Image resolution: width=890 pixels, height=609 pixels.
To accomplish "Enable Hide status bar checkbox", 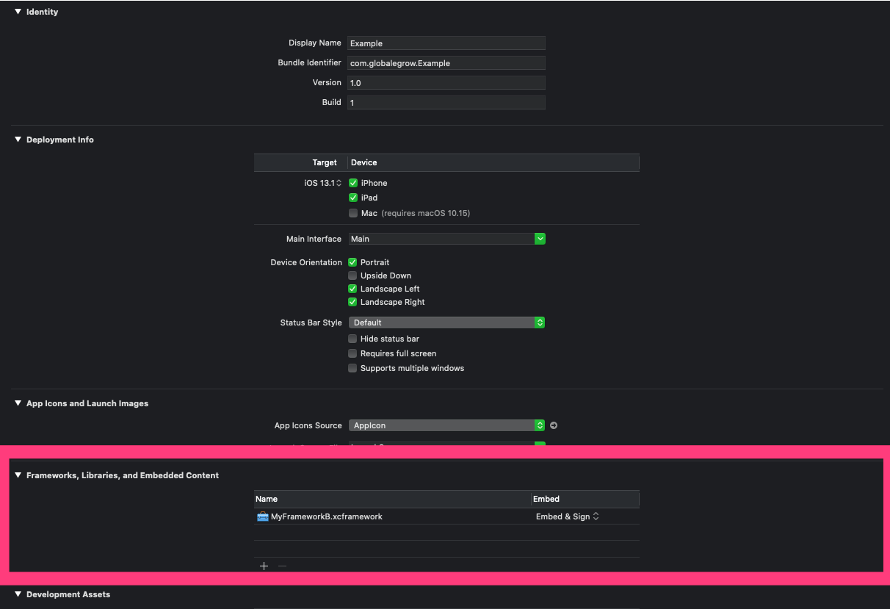I will [352, 339].
